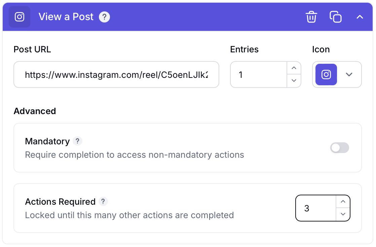Decrement Entries using the down arrow

click(x=294, y=81)
